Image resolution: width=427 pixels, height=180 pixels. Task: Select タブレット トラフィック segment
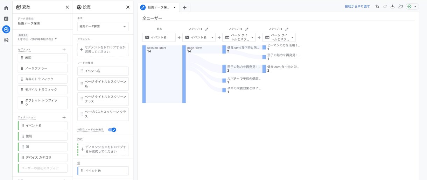click(42, 102)
